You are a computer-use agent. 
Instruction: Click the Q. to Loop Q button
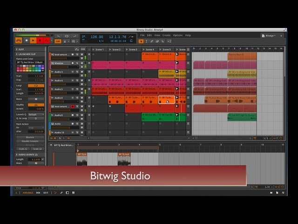click(x=36, y=118)
